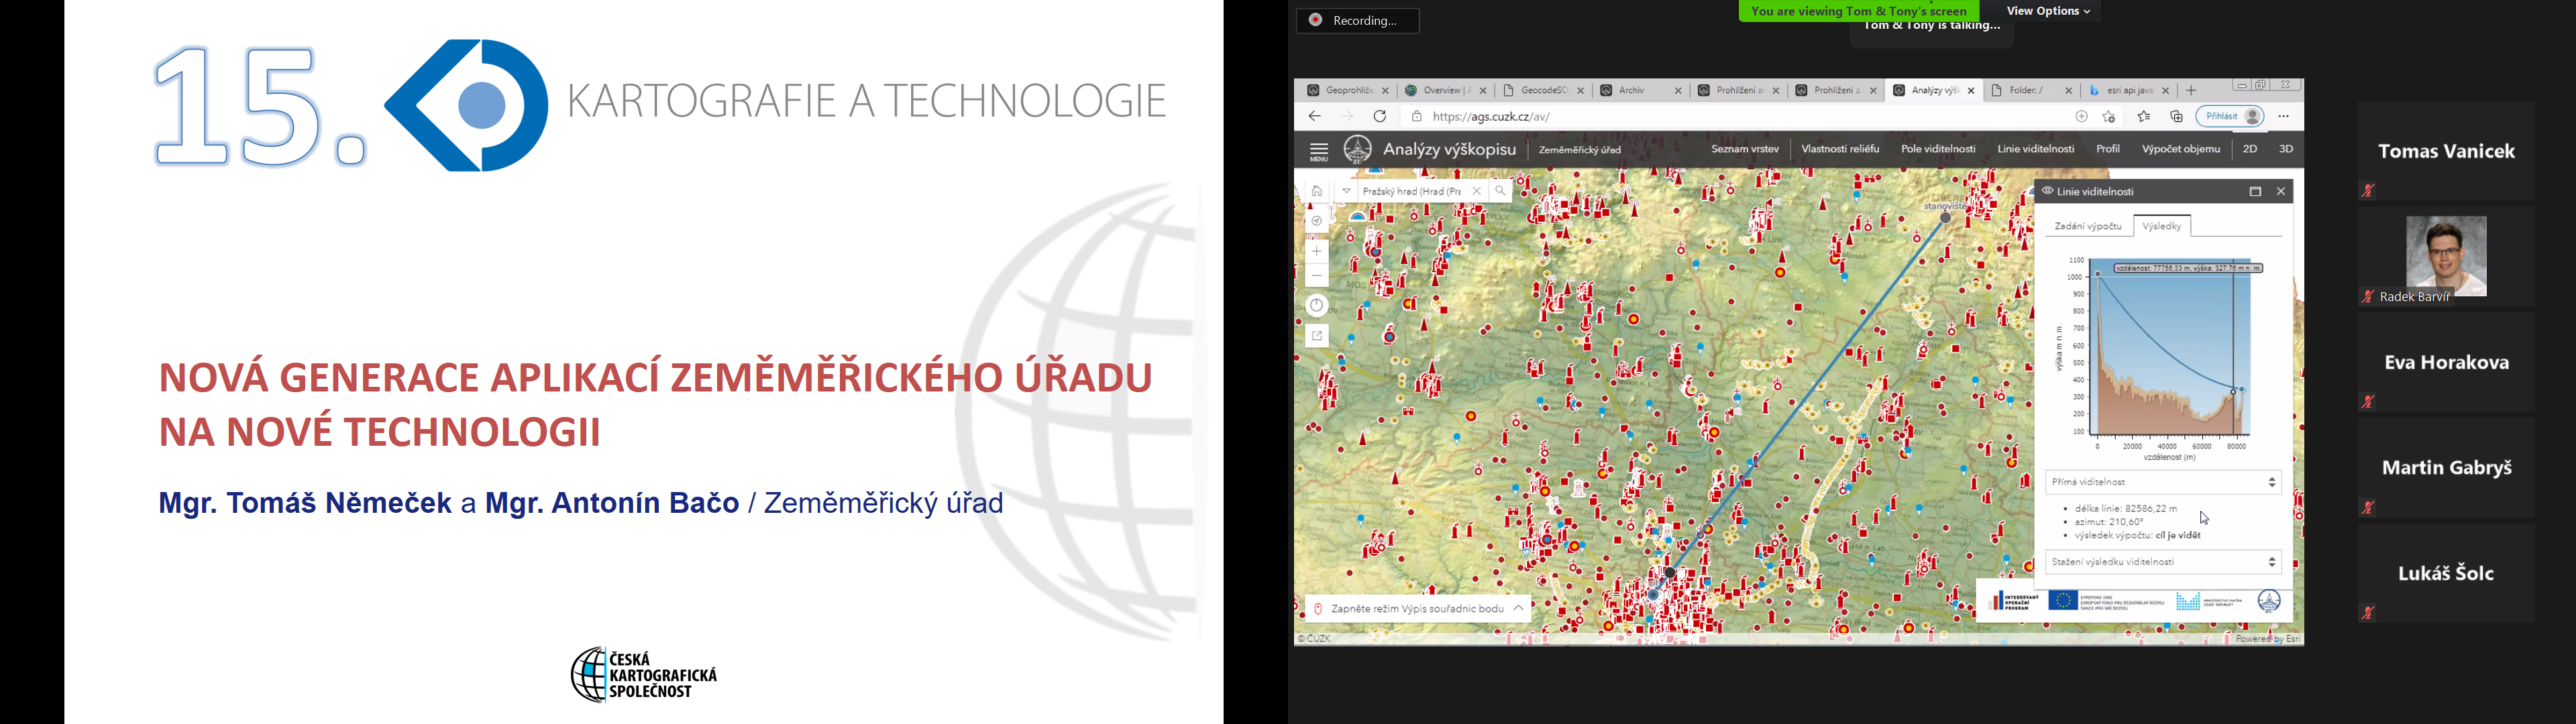Click the time clock map icon

pos(1317,306)
